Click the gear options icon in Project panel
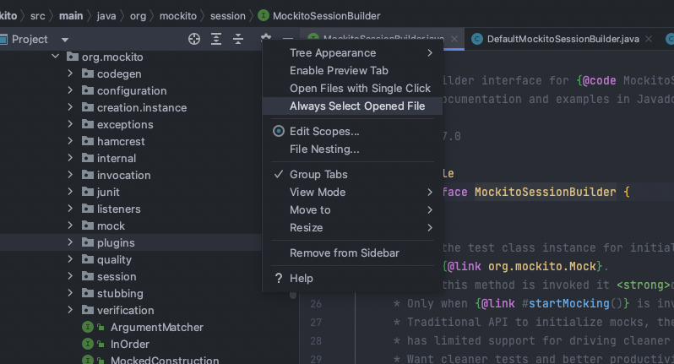The image size is (674, 364). click(266, 37)
